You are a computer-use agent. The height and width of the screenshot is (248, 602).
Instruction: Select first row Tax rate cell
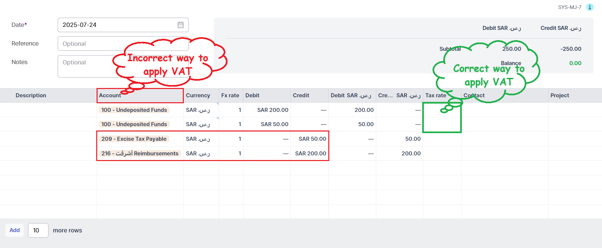(442, 110)
